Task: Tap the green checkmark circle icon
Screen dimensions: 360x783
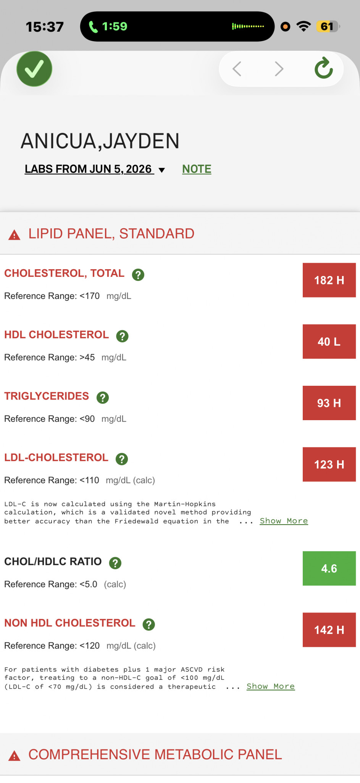Action: click(x=34, y=69)
